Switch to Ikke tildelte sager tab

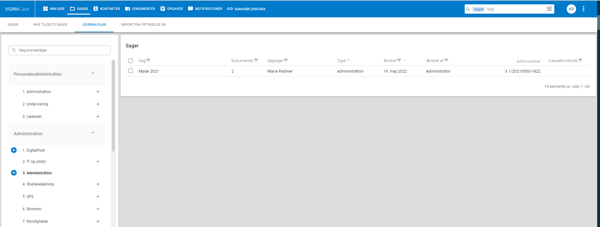point(50,24)
